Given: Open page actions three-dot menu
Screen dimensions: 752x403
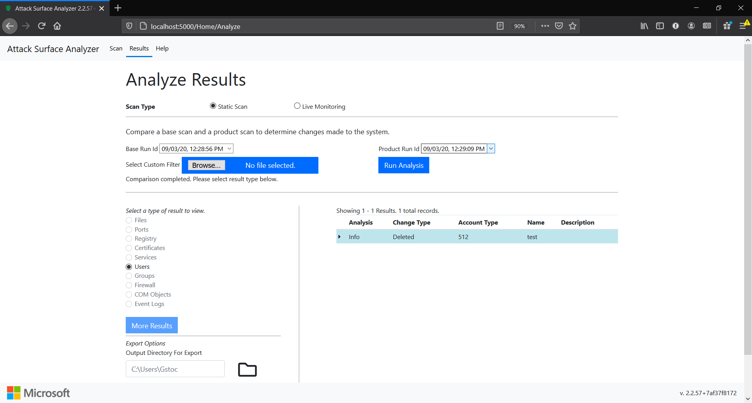Looking at the screenshot, I should point(545,26).
